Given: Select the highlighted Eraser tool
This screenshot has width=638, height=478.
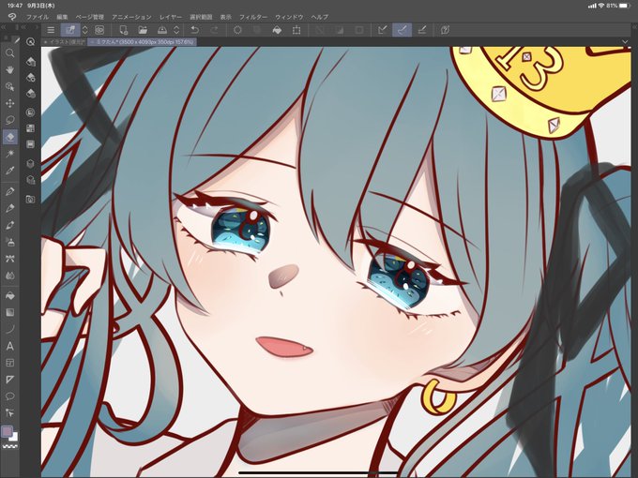Looking at the screenshot, I should (x=10, y=137).
